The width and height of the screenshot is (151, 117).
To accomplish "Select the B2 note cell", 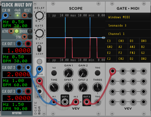I will 145,47.
